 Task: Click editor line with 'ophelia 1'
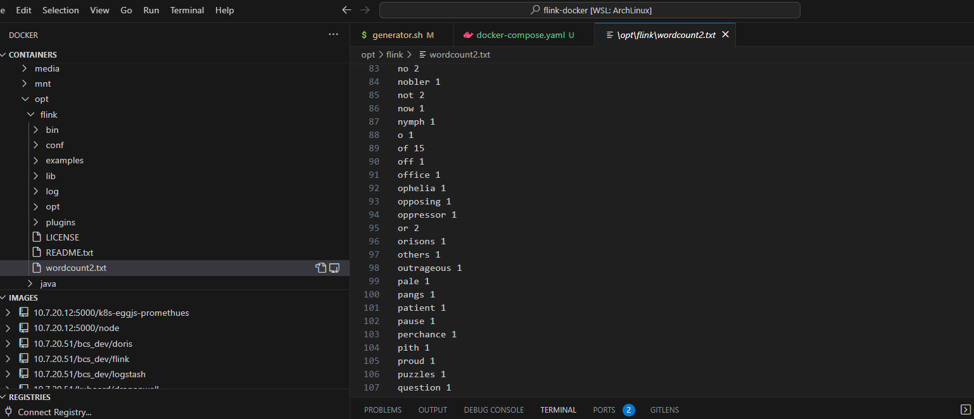pos(422,188)
